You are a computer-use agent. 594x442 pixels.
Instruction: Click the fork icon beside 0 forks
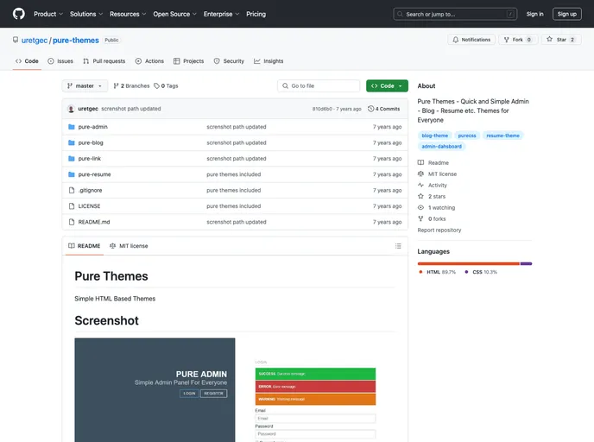point(420,218)
